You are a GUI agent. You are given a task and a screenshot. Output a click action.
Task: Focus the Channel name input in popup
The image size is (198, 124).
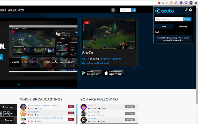169,19
